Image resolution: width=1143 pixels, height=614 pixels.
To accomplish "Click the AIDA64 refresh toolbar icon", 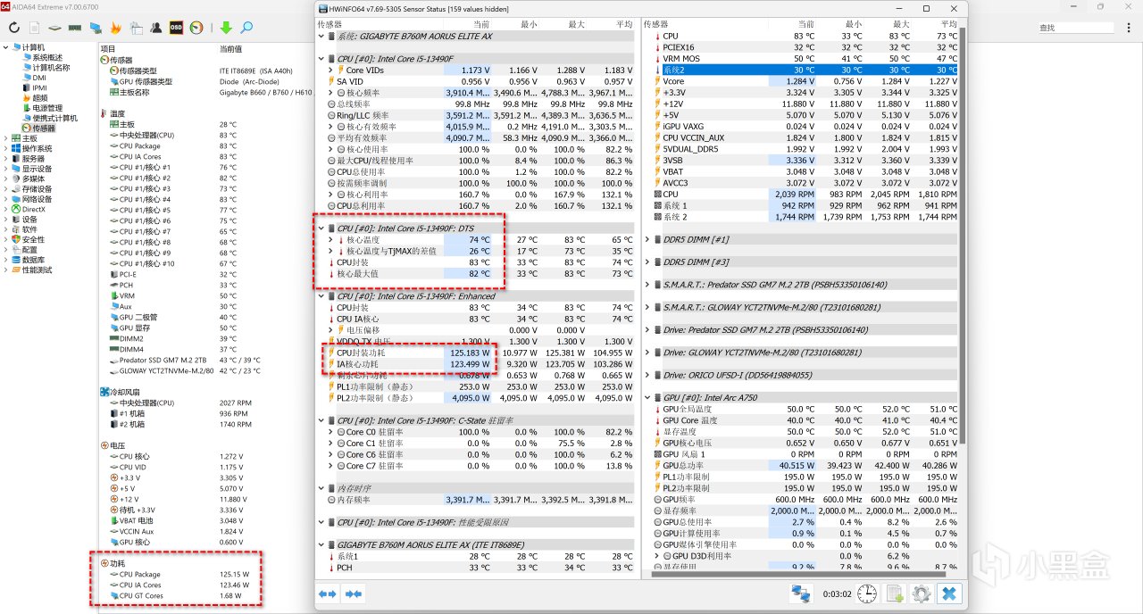I will (14, 28).
